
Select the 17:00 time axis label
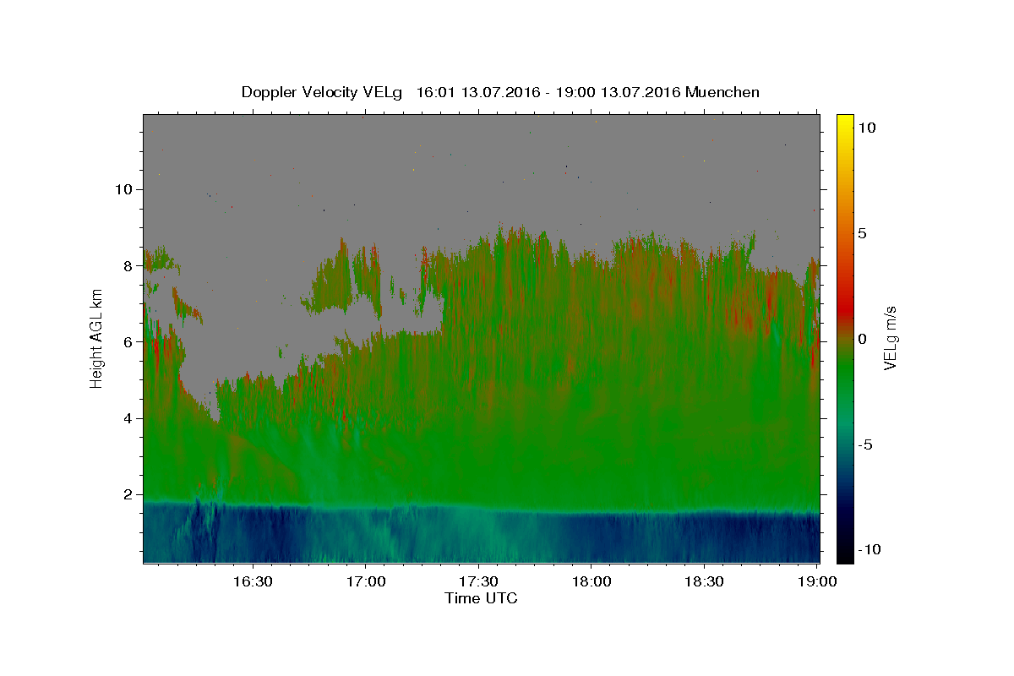coord(366,581)
